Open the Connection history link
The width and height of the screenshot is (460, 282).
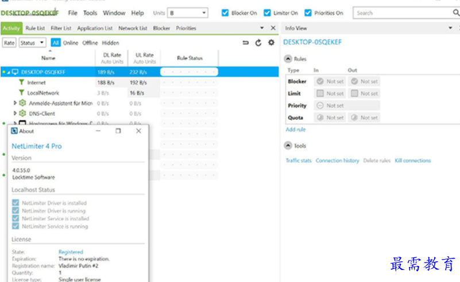pyautogui.click(x=337, y=160)
